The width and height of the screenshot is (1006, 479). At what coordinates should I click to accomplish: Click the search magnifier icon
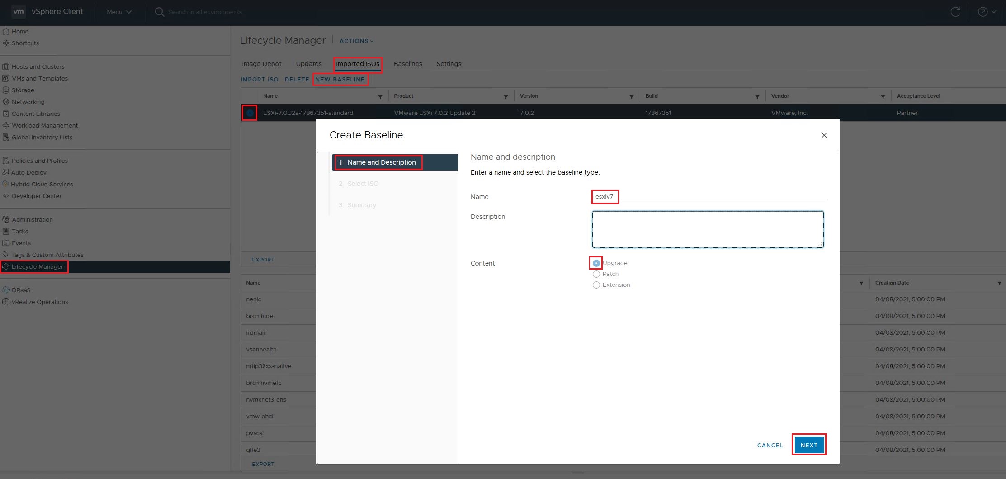pyautogui.click(x=159, y=12)
